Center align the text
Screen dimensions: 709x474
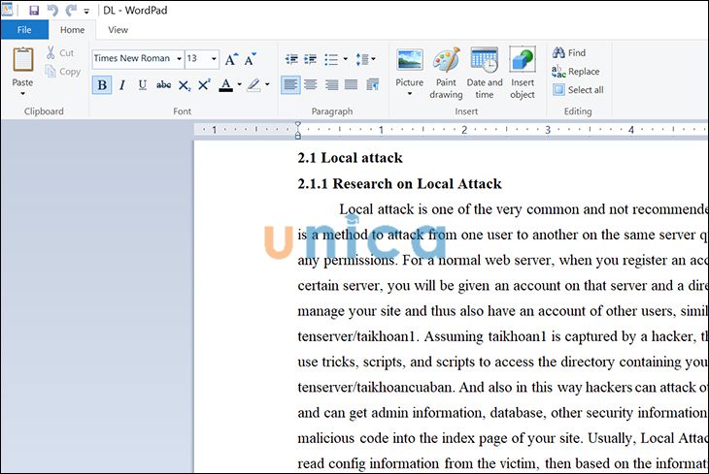click(311, 85)
